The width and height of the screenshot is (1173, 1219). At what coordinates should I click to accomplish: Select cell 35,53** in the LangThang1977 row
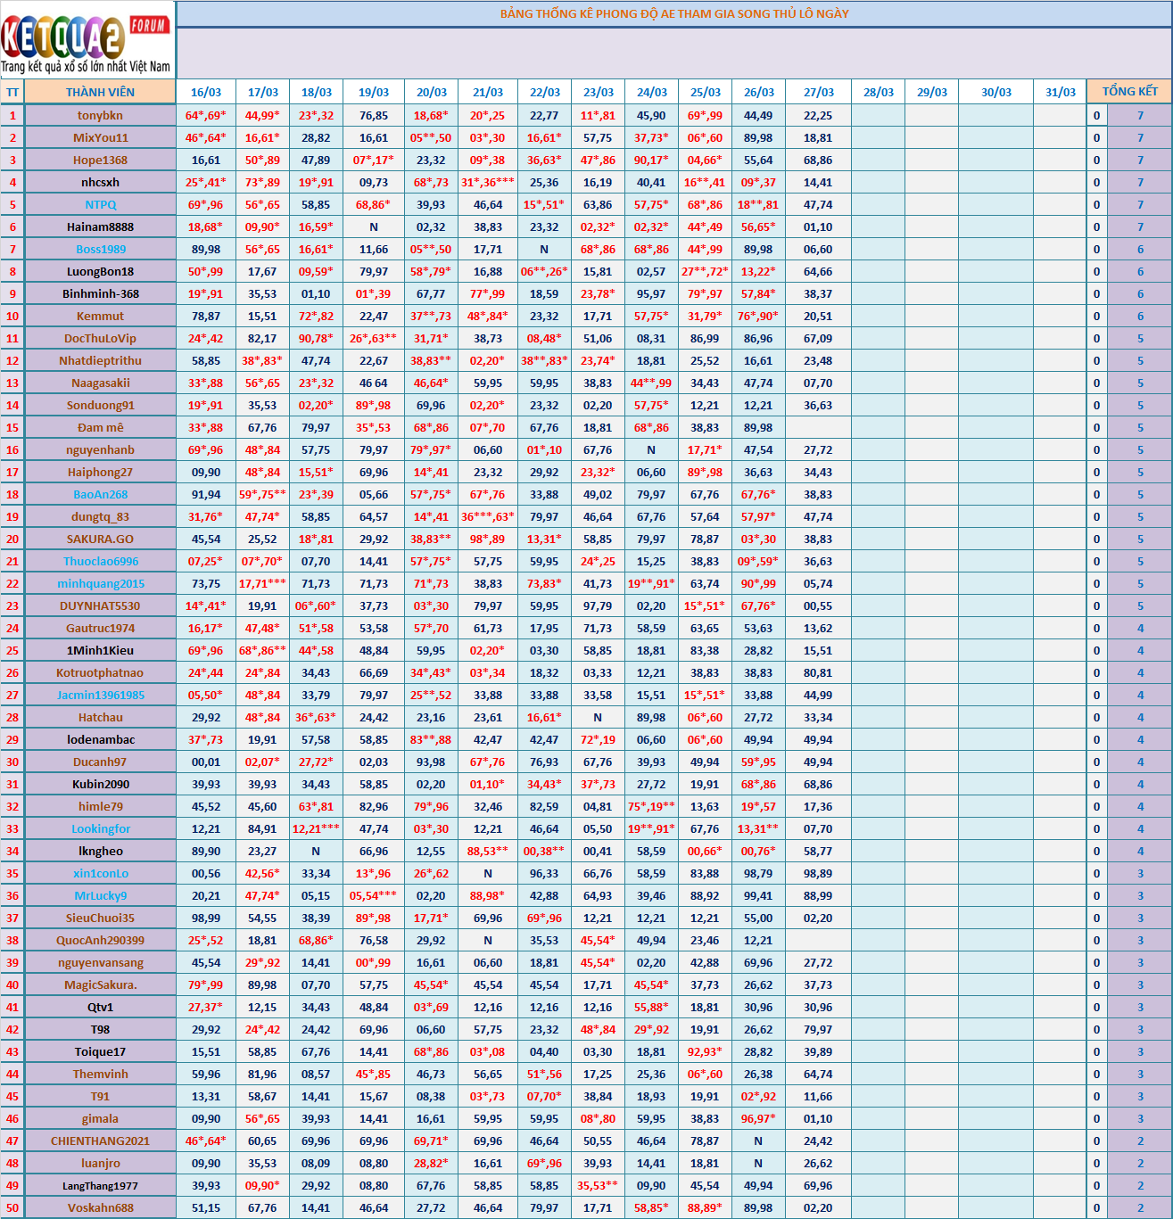coord(598,1185)
